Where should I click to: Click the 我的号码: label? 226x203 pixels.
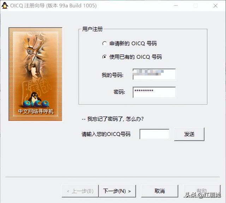(x=112, y=75)
